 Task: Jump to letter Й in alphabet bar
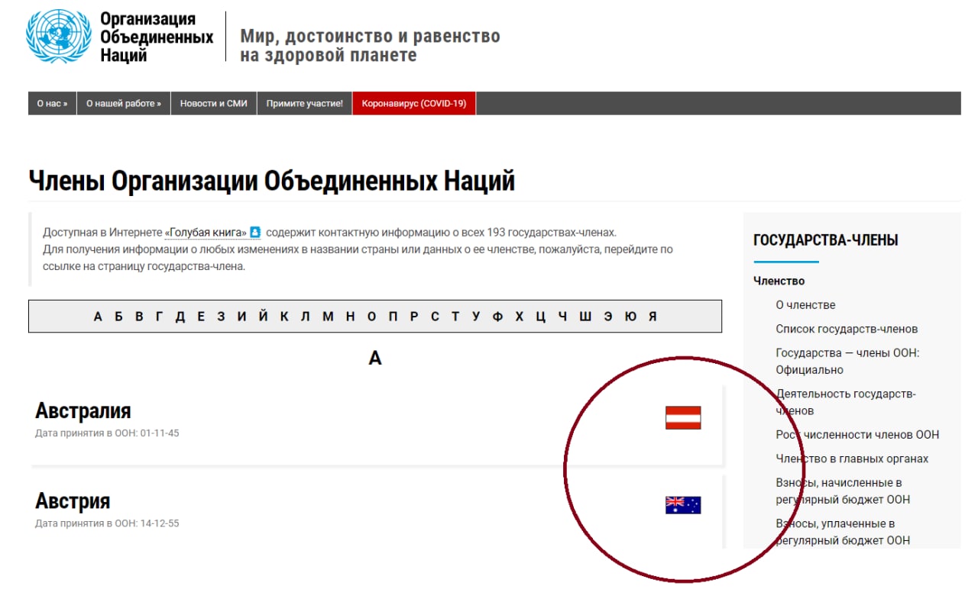click(x=263, y=316)
